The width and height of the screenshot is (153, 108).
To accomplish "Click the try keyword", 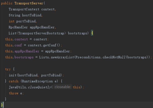I will (8, 69).
